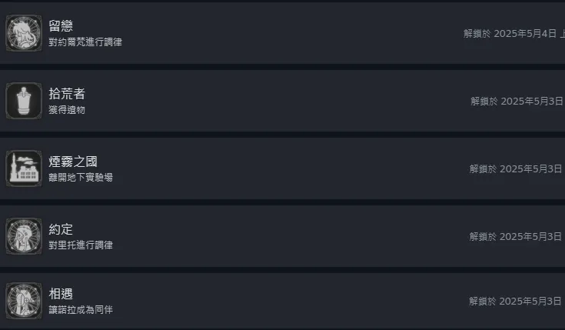Click the 留戀 achievement icon

click(x=24, y=33)
